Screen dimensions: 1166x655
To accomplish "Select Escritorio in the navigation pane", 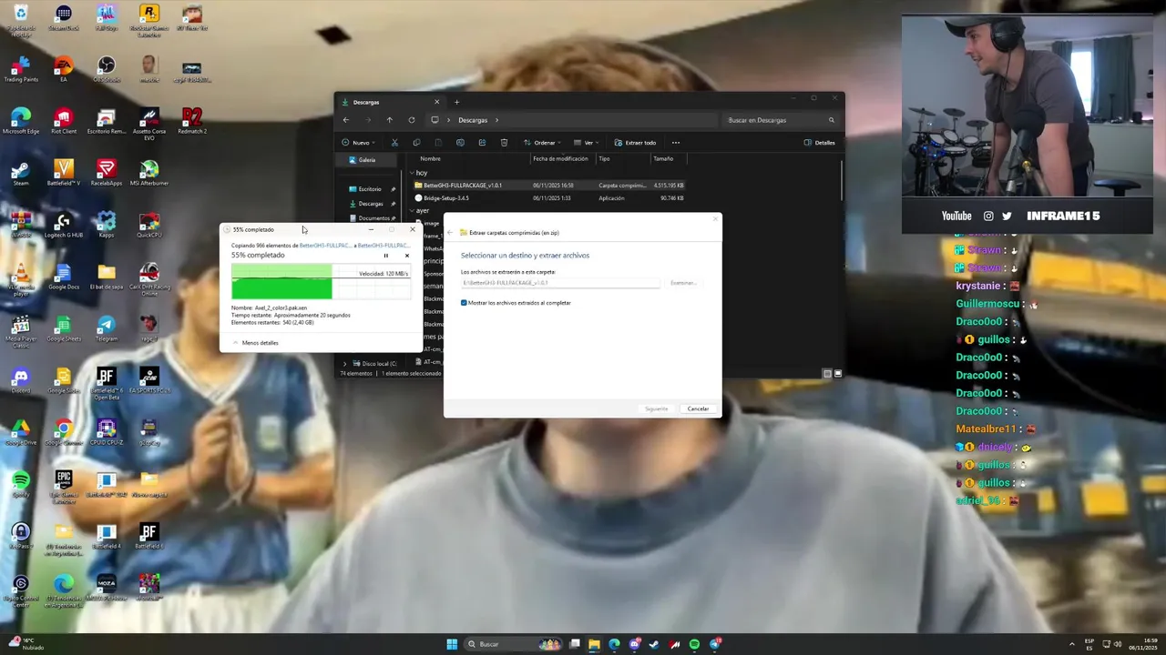I will click(x=369, y=189).
